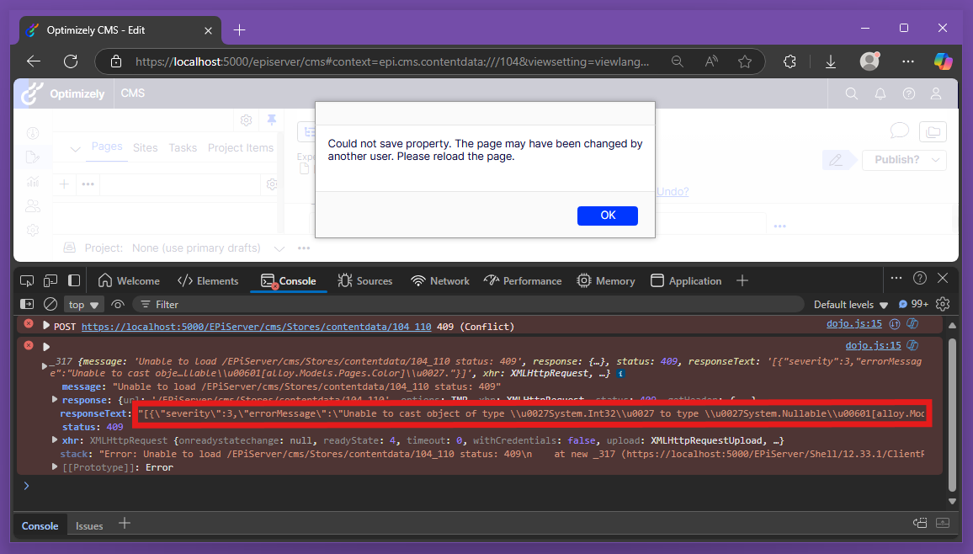Screen dimensions: 973x554
Task: Open Customize and control DevTools menu
Action: [x=896, y=278]
